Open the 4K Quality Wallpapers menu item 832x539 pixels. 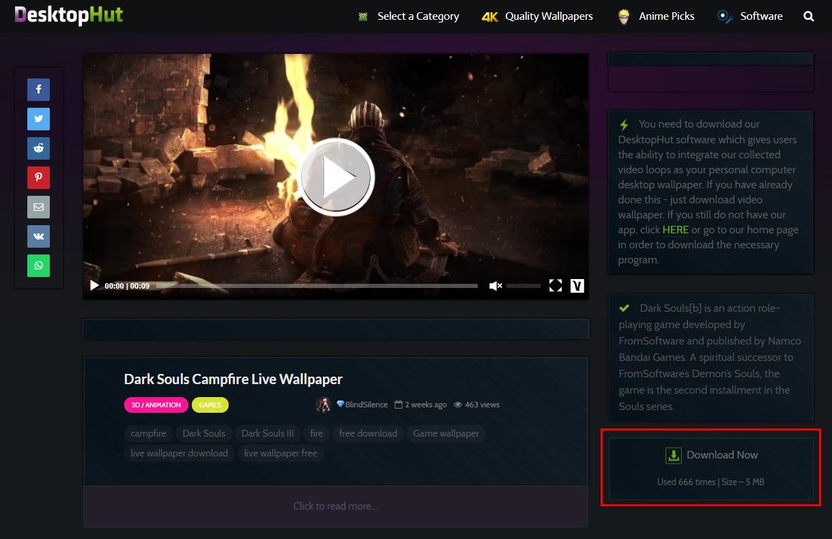click(x=537, y=16)
